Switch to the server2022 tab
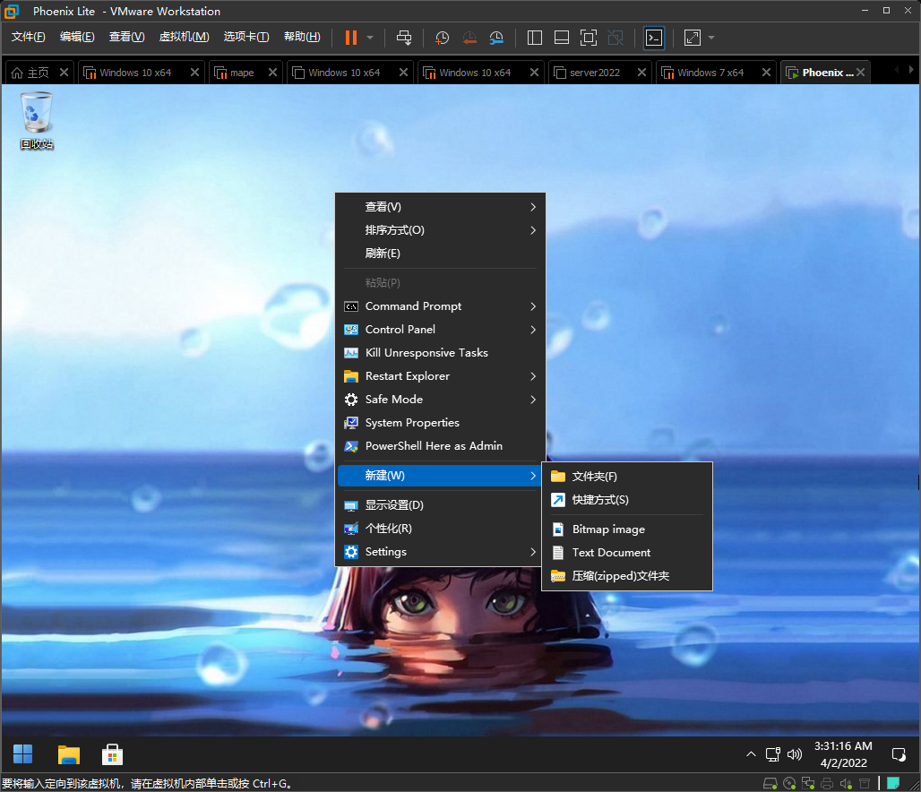 coord(595,73)
